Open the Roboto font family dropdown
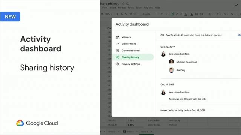The width and height of the screenshot is (241, 135). coord(150,14)
